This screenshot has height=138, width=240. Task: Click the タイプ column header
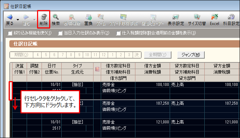78,66
